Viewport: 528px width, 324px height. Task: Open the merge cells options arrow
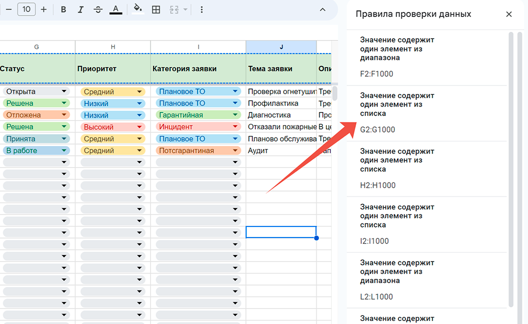185,9
